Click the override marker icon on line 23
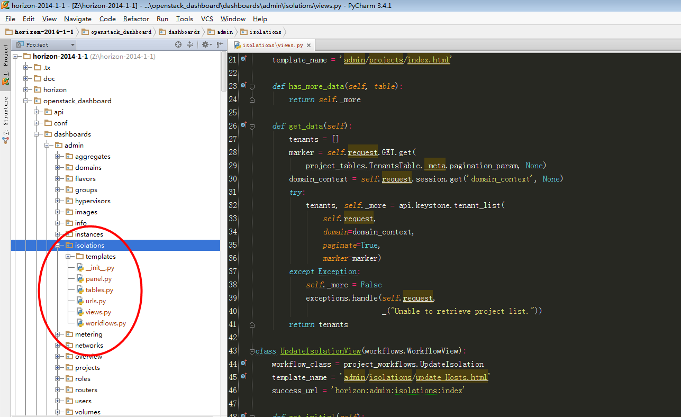This screenshot has width=681, height=417. tap(243, 85)
